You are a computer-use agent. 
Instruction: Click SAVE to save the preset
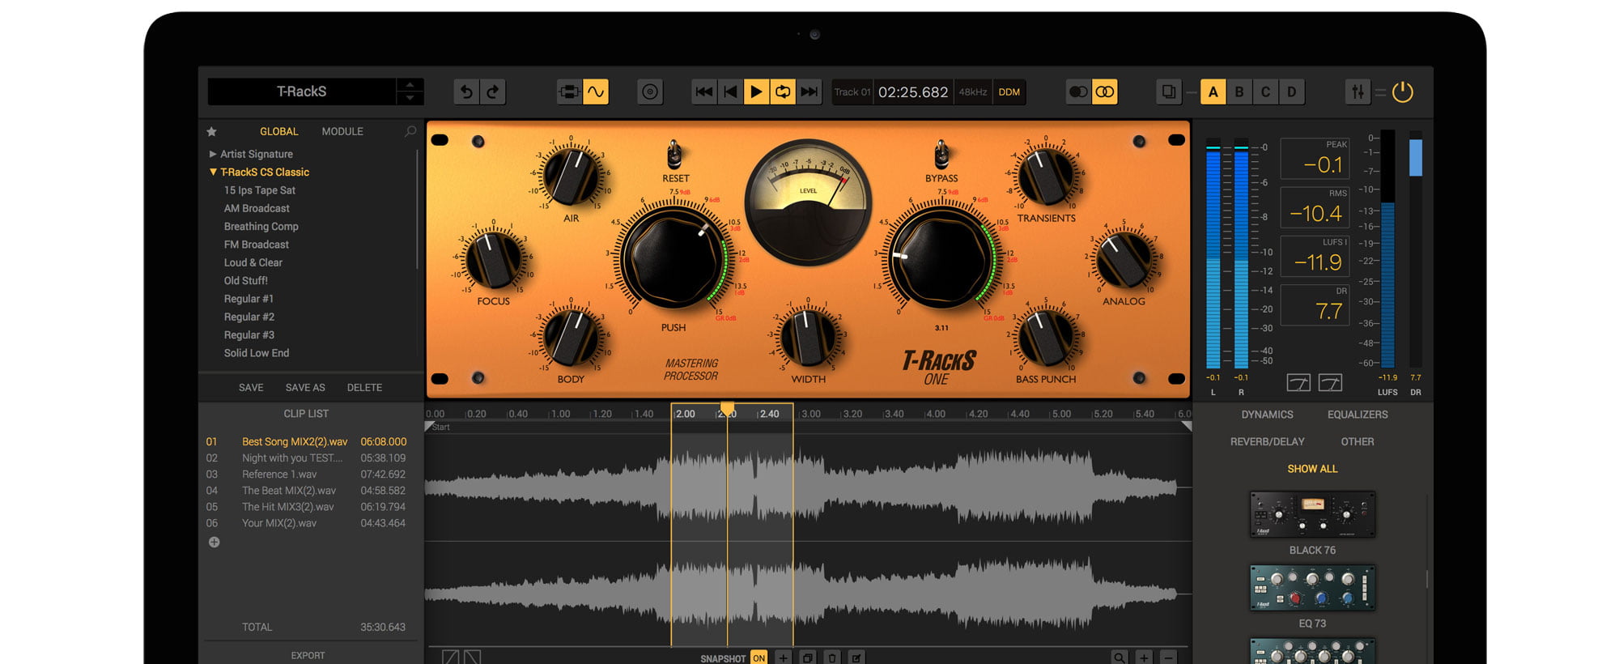[x=251, y=388]
